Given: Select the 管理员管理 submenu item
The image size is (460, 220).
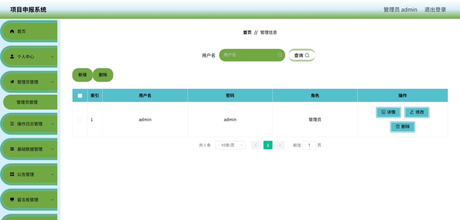Looking at the screenshot, I should [30, 102].
